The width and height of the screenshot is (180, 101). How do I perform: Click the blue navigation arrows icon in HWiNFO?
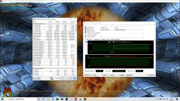[34, 79]
